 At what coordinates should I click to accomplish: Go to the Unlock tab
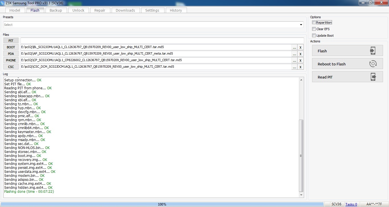pyautogui.click(x=78, y=10)
